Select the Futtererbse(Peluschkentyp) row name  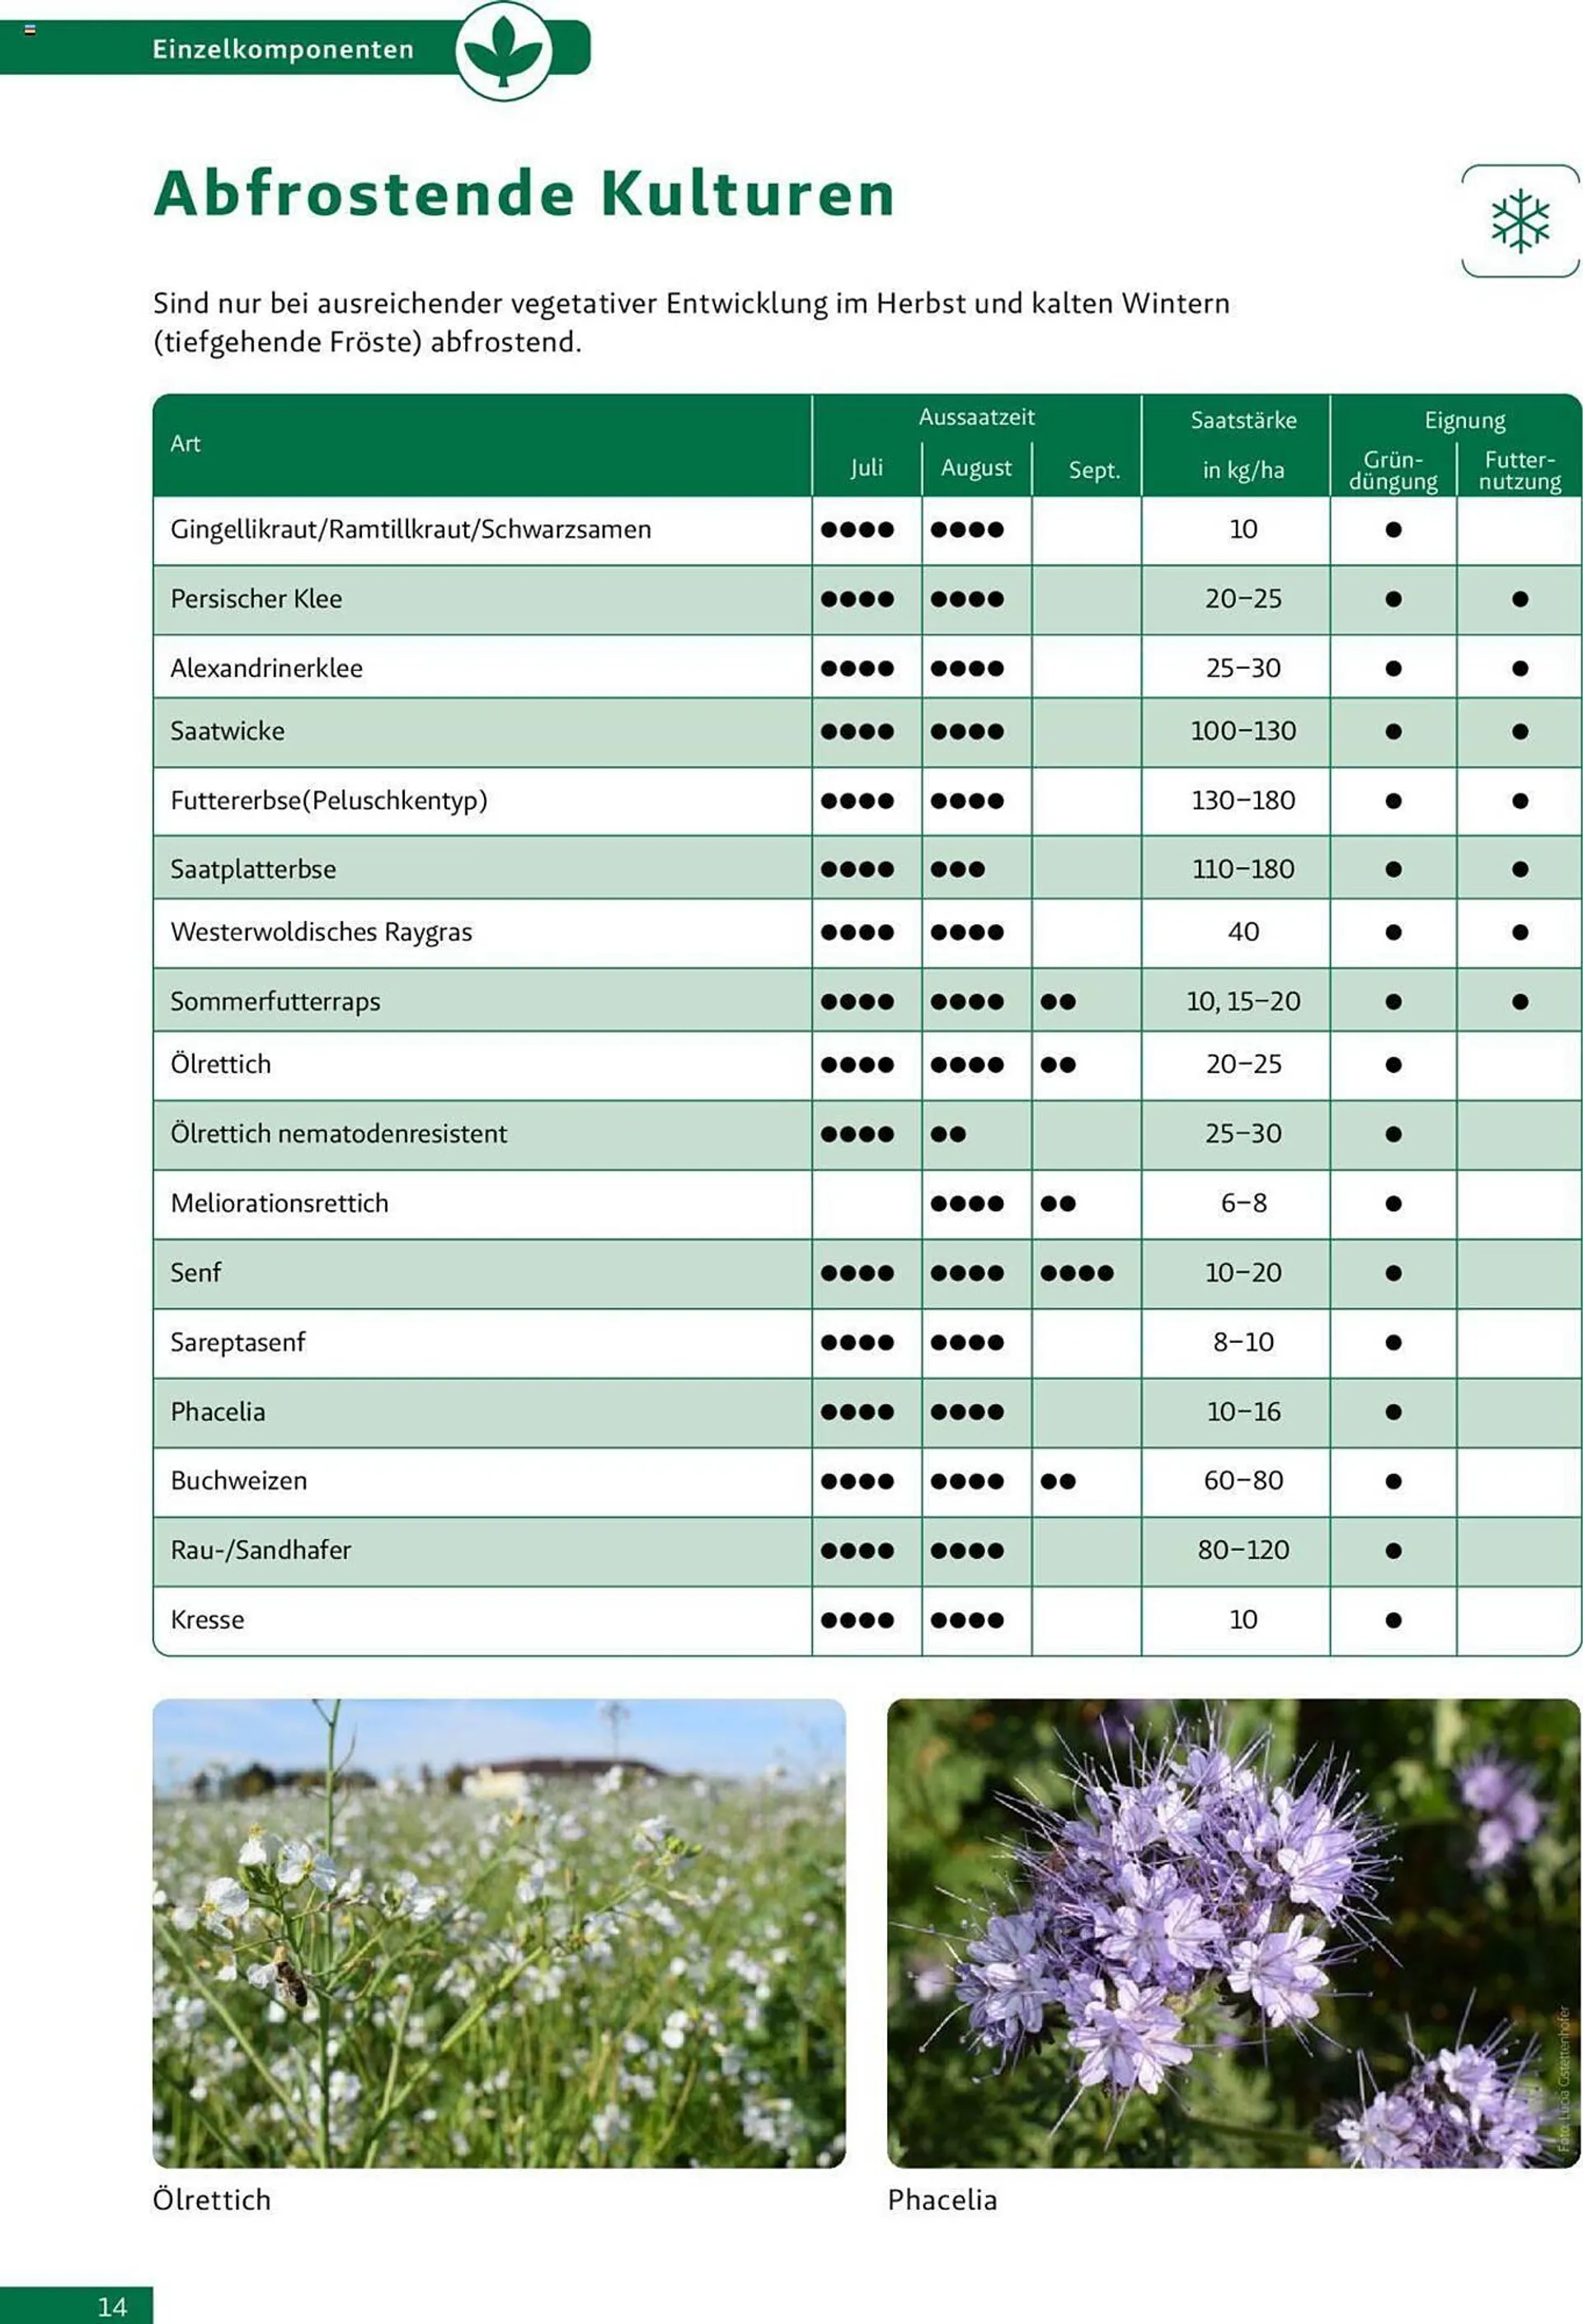(329, 800)
